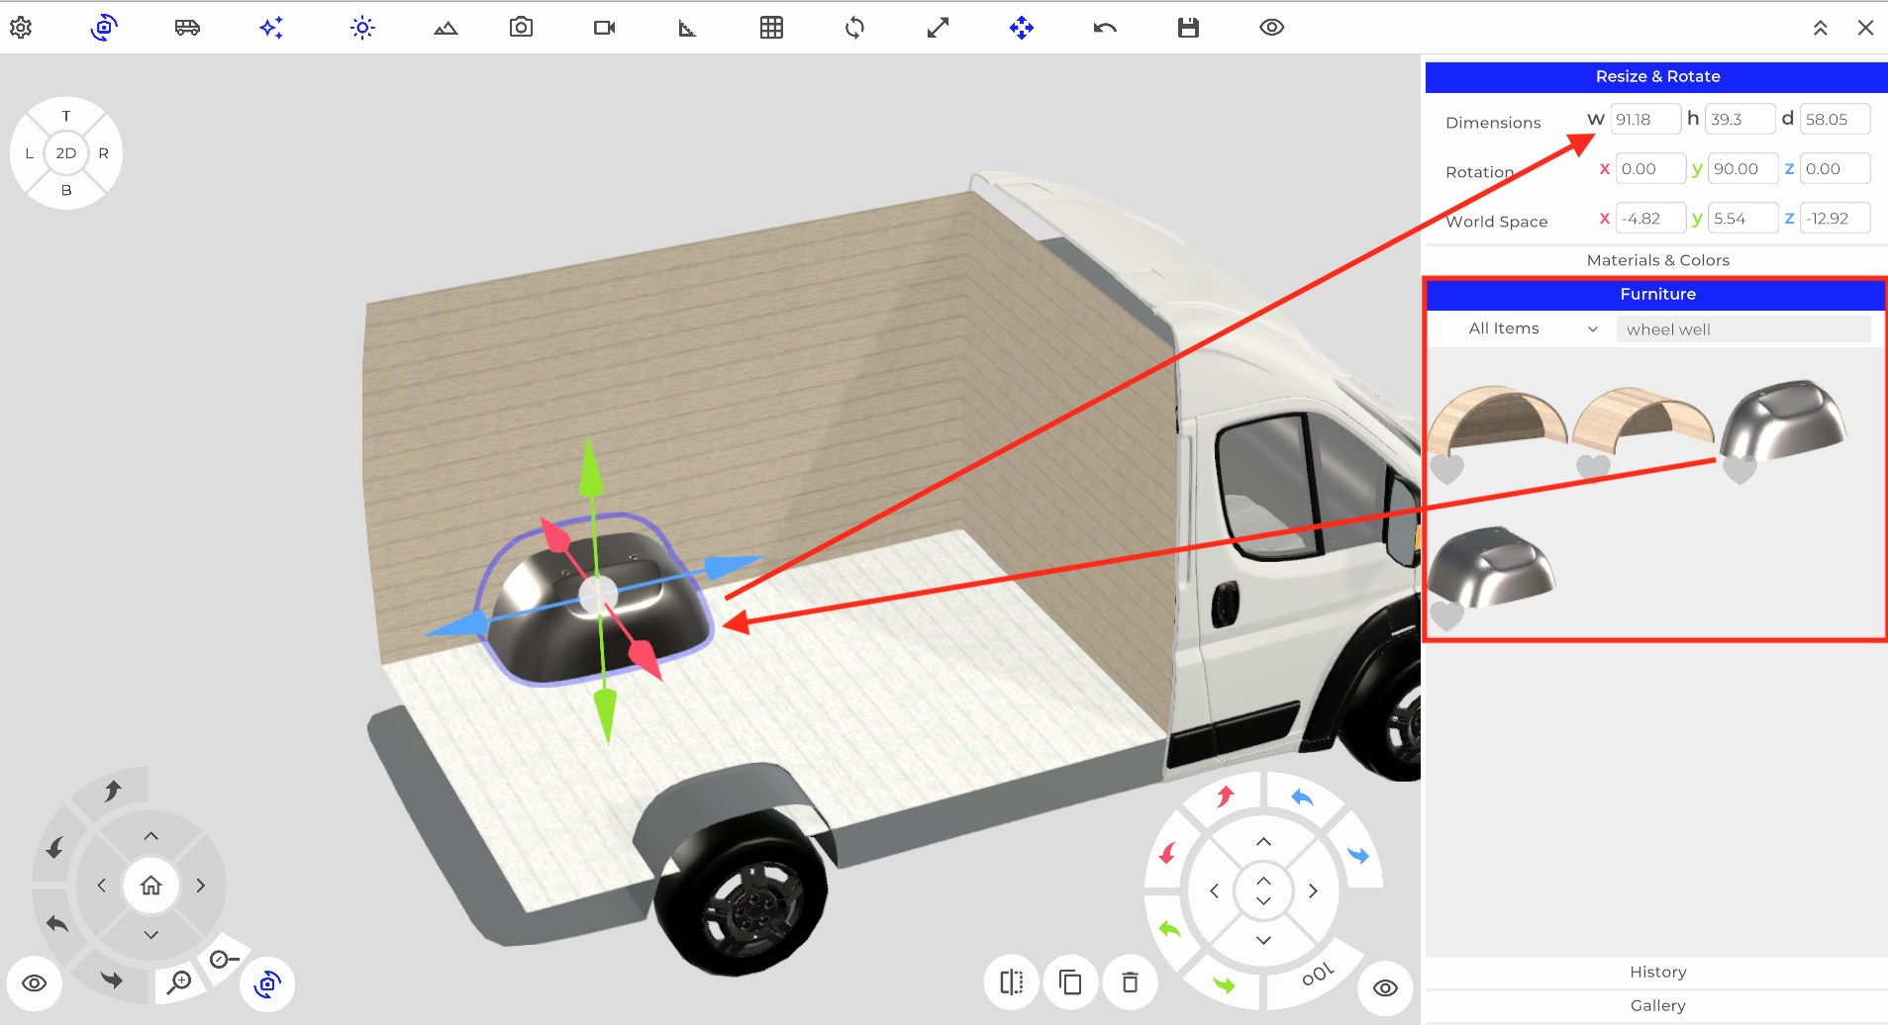Collapse panel with double chevron up icon
The height and width of the screenshot is (1025, 1888).
(x=1820, y=28)
